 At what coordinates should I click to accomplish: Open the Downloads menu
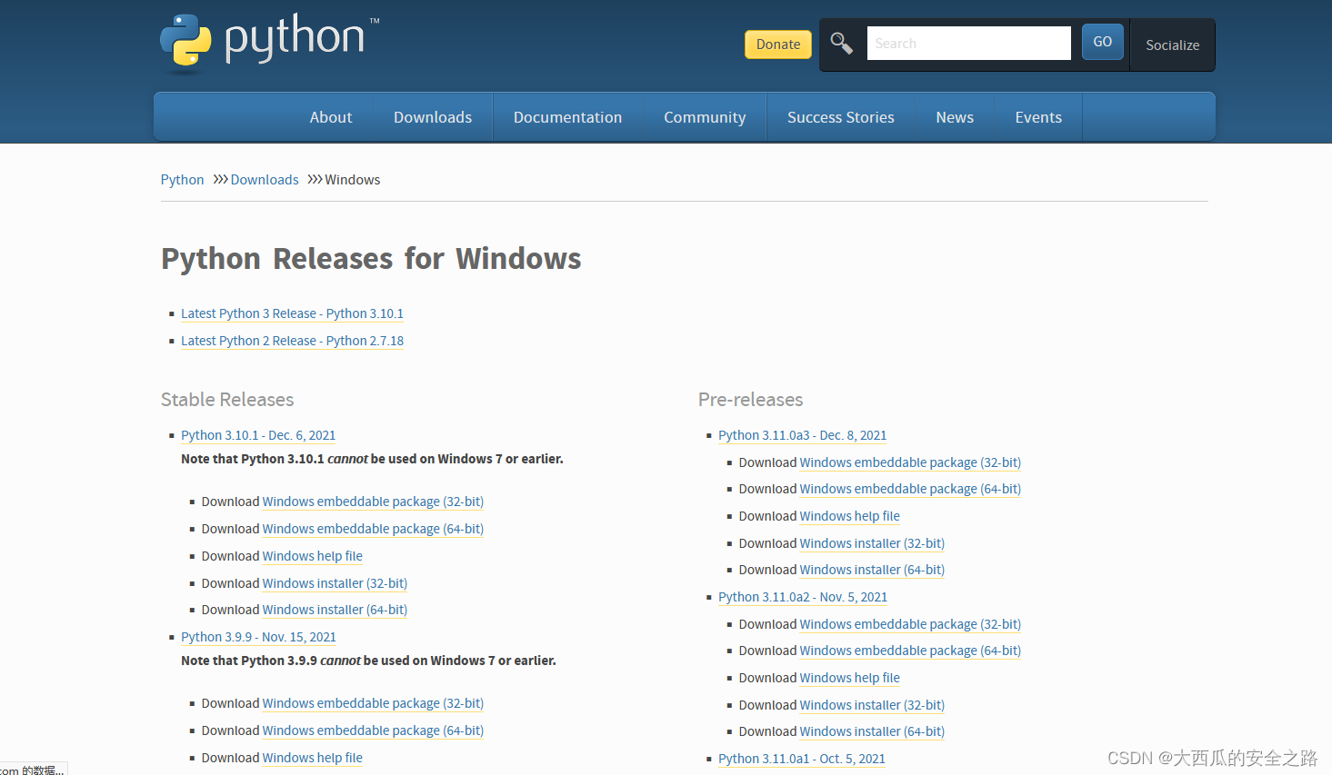point(432,116)
